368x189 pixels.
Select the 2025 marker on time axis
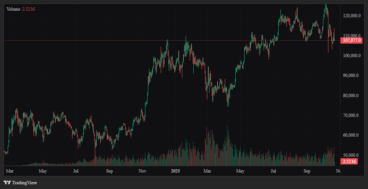coord(176,171)
